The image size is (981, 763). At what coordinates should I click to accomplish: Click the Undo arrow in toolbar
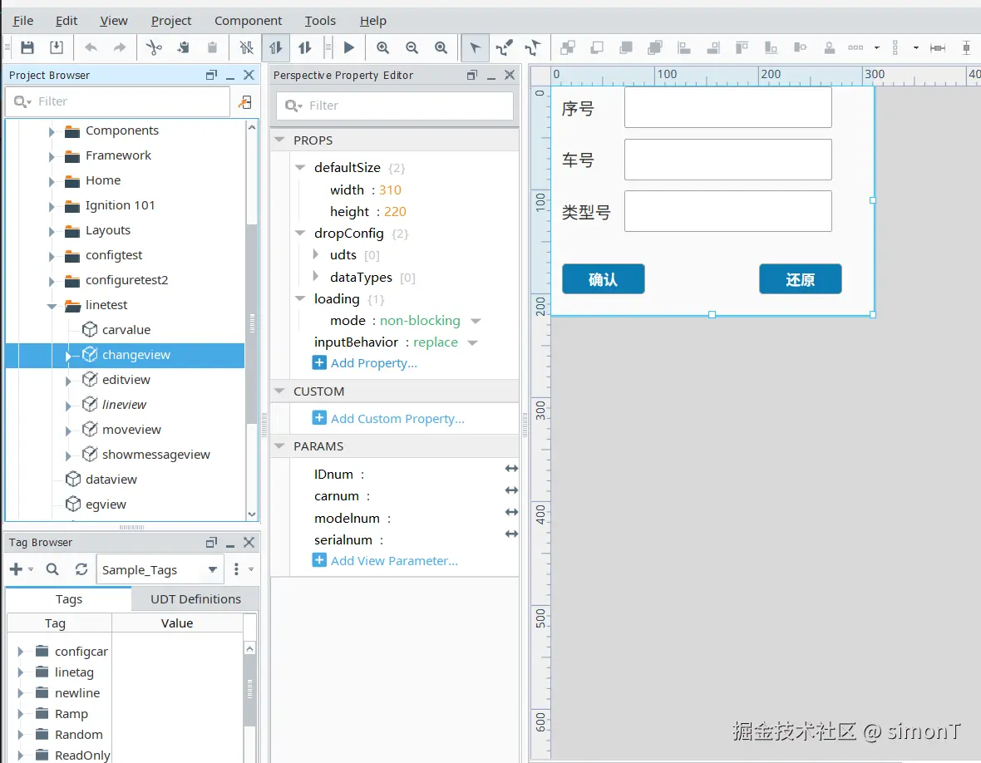pyautogui.click(x=91, y=47)
